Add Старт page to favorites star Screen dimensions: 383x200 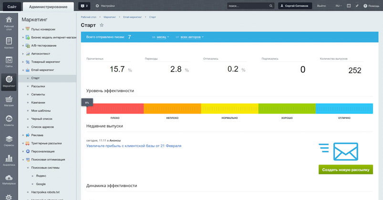coord(102,25)
